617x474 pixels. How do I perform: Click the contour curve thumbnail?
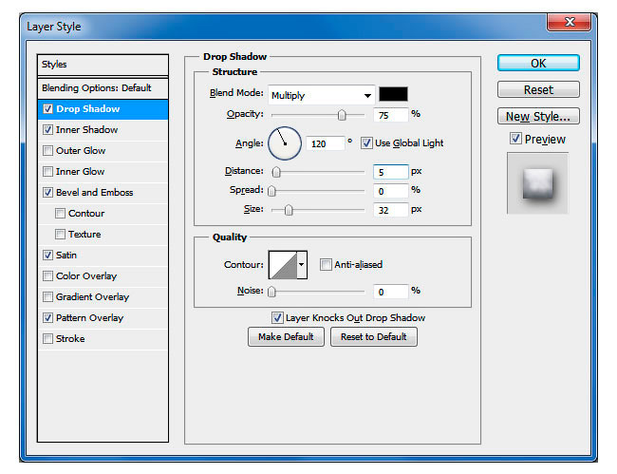pyautogui.click(x=283, y=265)
